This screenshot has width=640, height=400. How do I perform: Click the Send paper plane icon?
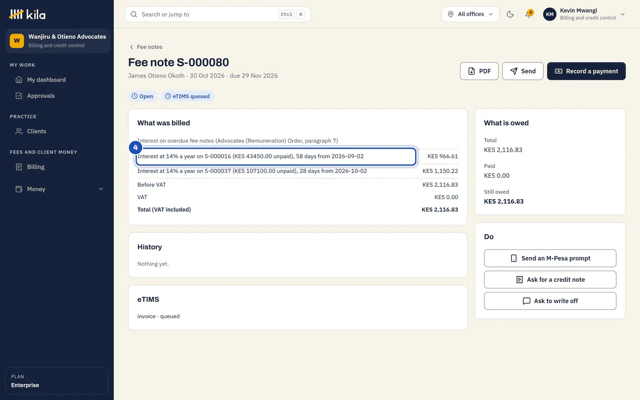coord(514,71)
